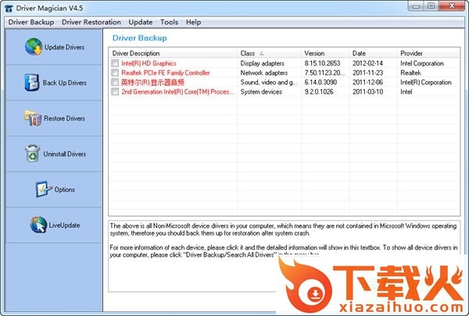Screen dimensions: 469x316
Task: Click the Intel provider cell for System devices
Action: coord(406,92)
